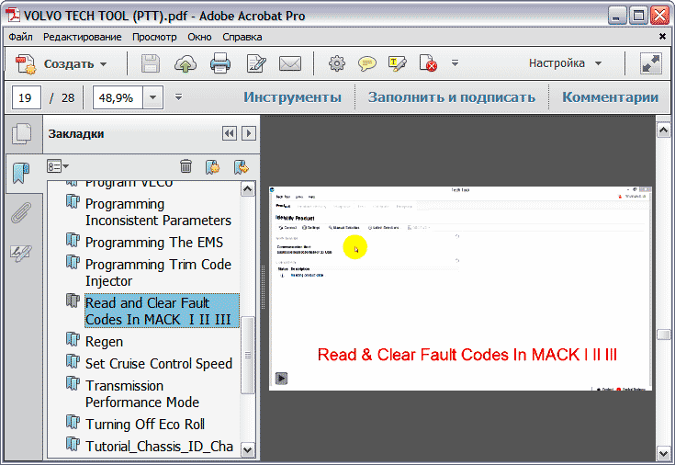Click the send email envelope icon
The height and width of the screenshot is (465, 675).
pyautogui.click(x=290, y=64)
